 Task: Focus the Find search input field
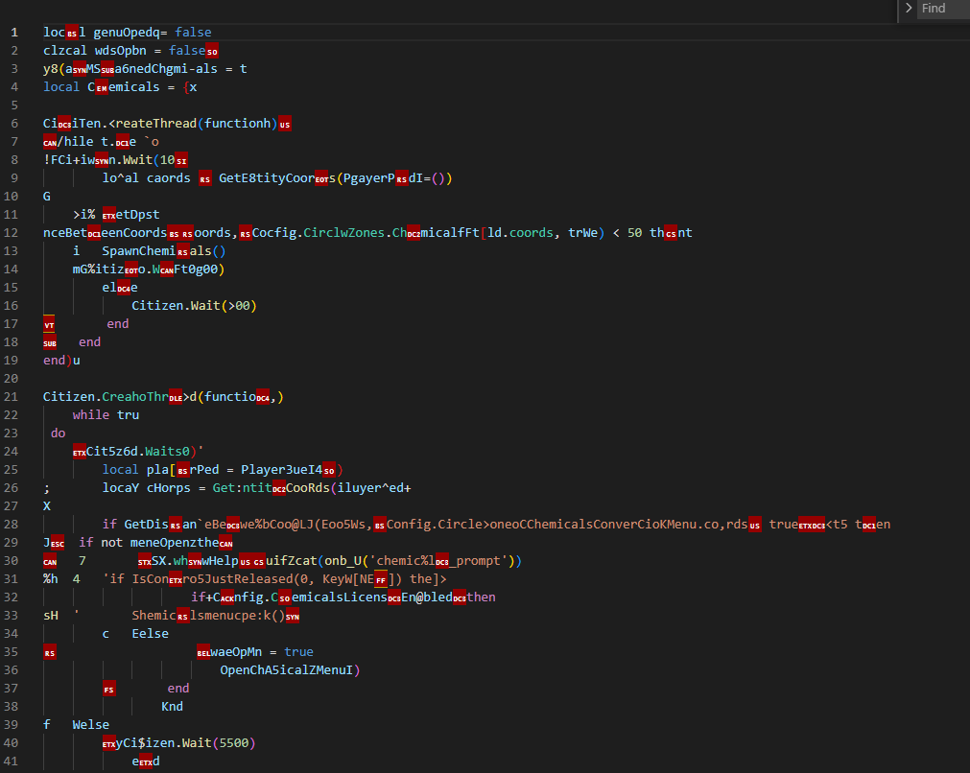943,8
